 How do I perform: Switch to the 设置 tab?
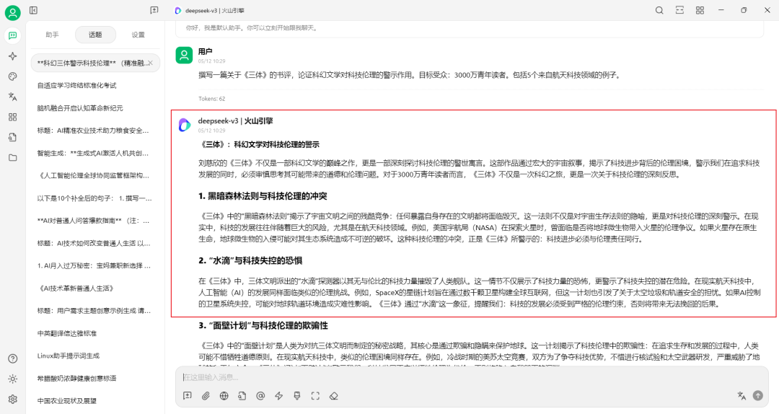(x=138, y=35)
